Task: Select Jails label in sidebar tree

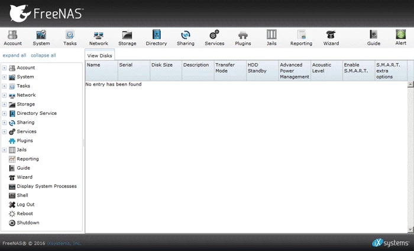Action: pos(22,150)
